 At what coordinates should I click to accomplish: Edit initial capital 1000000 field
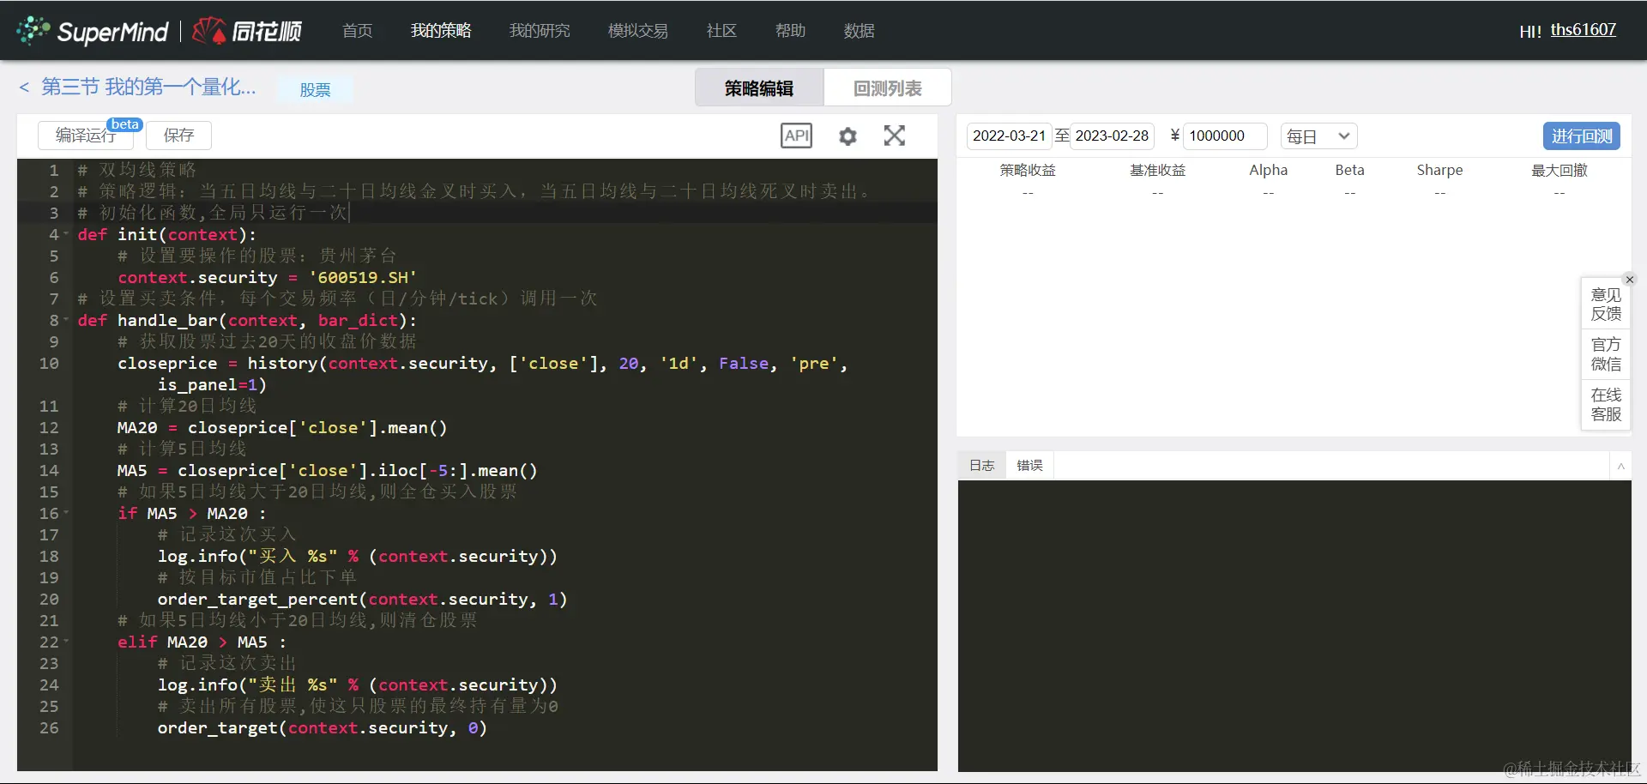tap(1225, 136)
